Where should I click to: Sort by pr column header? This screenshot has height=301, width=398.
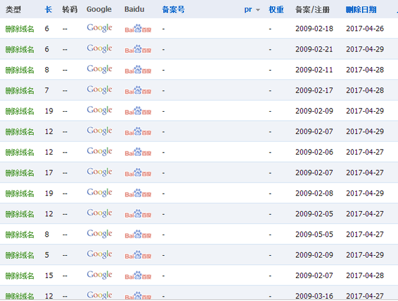click(x=248, y=10)
